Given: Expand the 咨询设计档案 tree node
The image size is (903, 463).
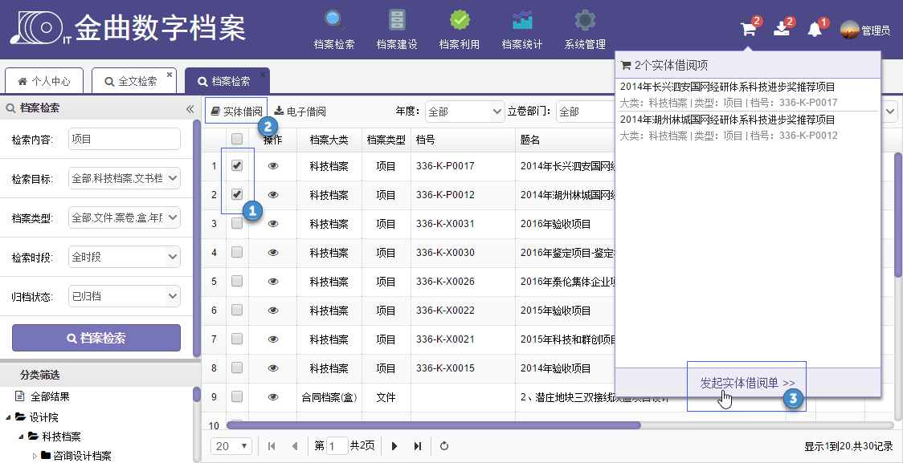Looking at the screenshot, I should click(35, 456).
